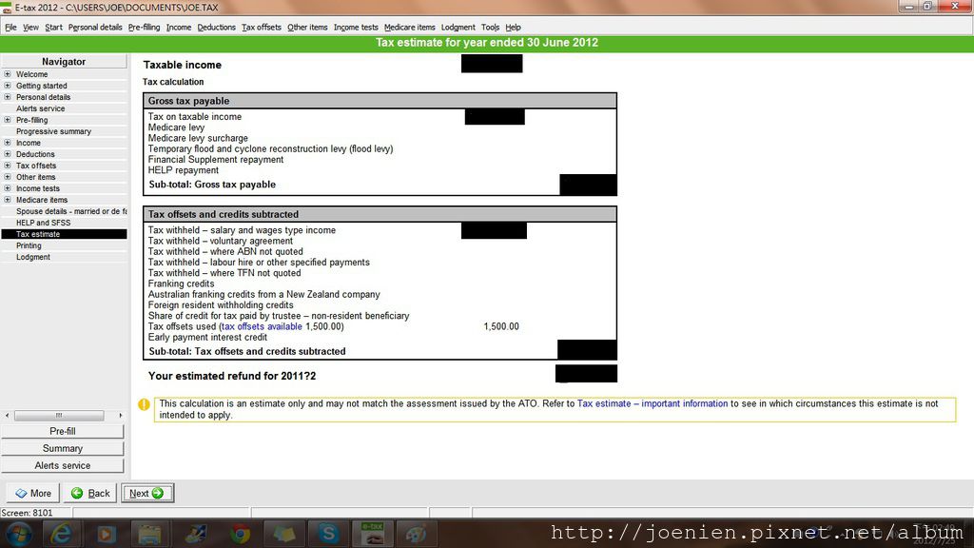Select HELP and SFSS in Navigator
The image size is (974, 548).
click(x=43, y=223)
